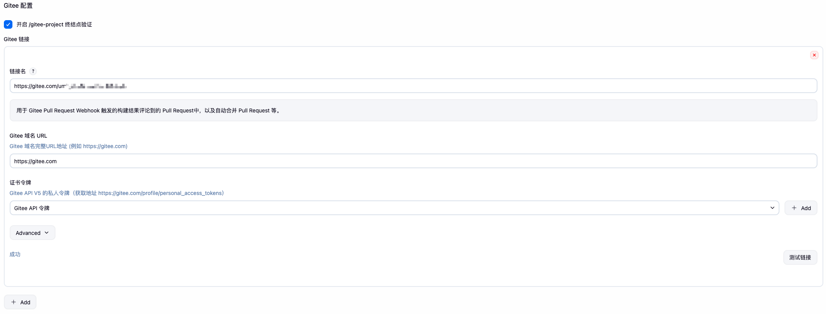
Task: Click the 成功 status text
Action: click(15, 254)
